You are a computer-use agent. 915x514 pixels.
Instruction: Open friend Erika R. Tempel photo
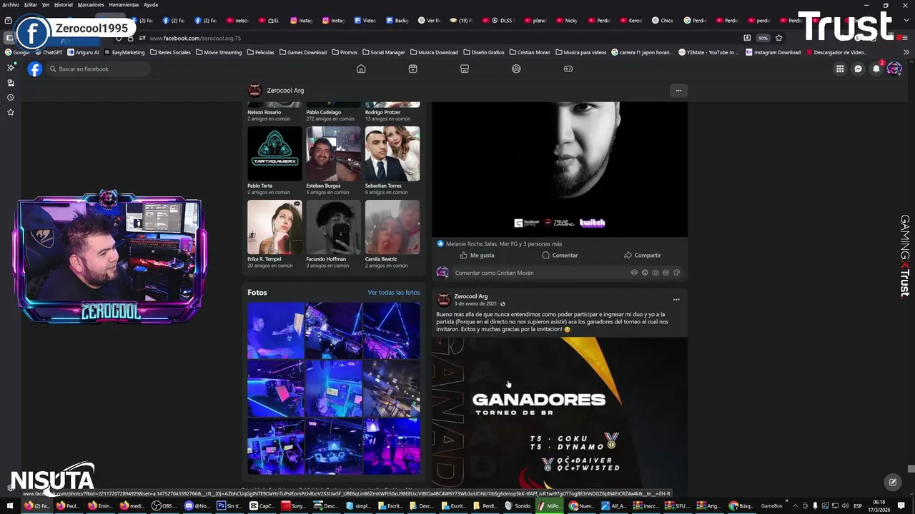(x=274, y=227)
